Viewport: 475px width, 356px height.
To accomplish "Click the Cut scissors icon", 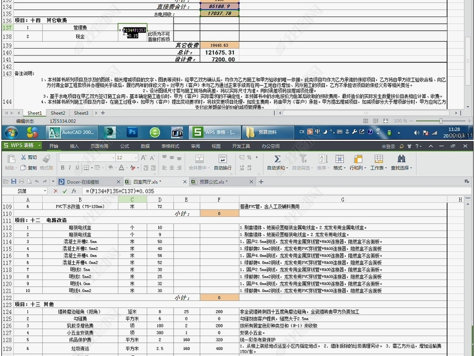I will click(x=23, y=158).
